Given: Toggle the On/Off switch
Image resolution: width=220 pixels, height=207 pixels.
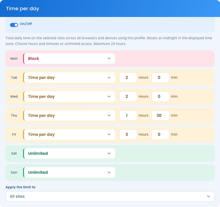Looking at the screenshot, I should (14, 25).
